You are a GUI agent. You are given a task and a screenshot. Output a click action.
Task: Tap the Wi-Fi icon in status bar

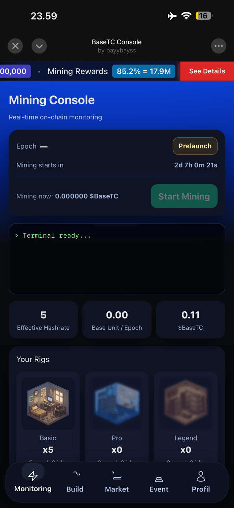point(186,16)
